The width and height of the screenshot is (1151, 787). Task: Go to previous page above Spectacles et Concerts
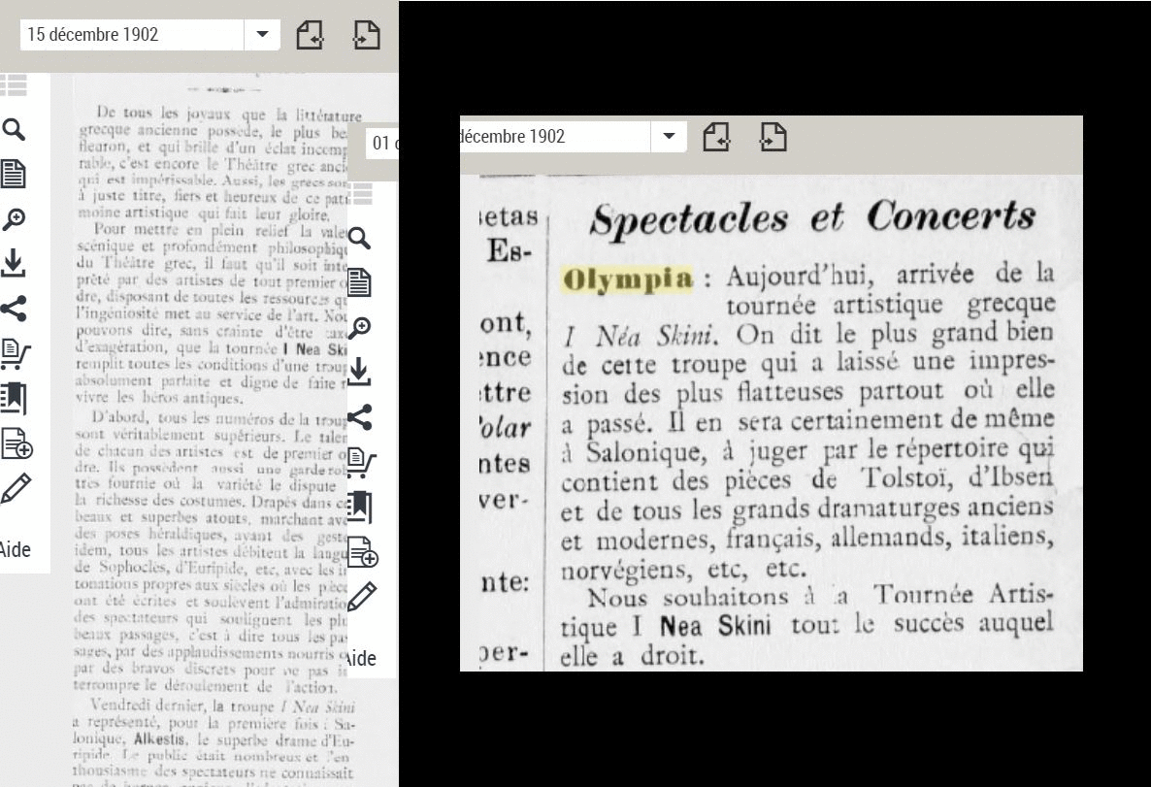point(716,137)
